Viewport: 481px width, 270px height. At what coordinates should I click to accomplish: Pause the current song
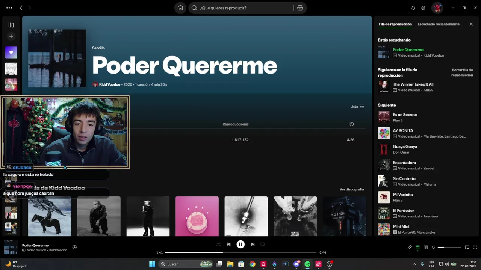pos(240,244)
